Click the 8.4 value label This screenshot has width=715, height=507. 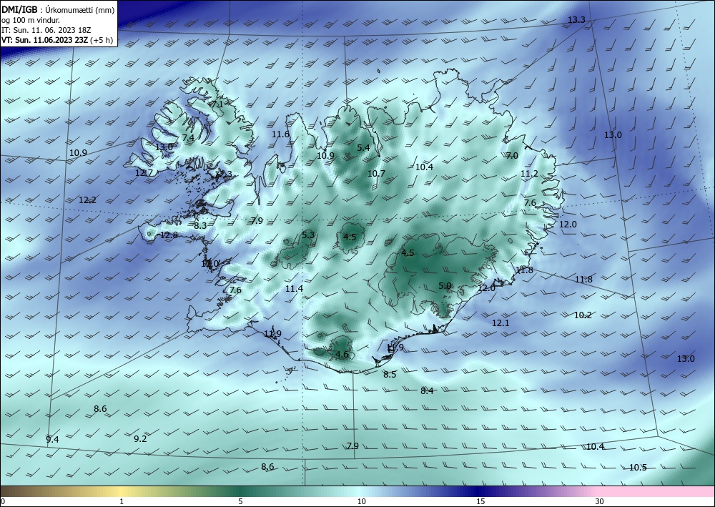point(427,390)
